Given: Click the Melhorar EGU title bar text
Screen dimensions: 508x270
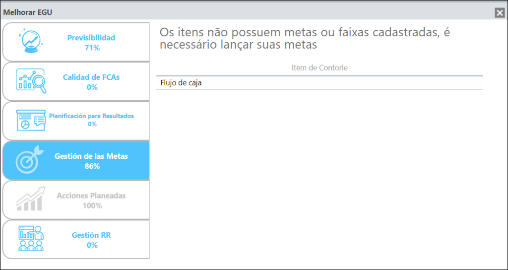Looking at the screenshot, I should tap(28, 12).
